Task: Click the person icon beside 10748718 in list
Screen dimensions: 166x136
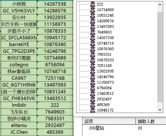Action: [x=93, y=43]
